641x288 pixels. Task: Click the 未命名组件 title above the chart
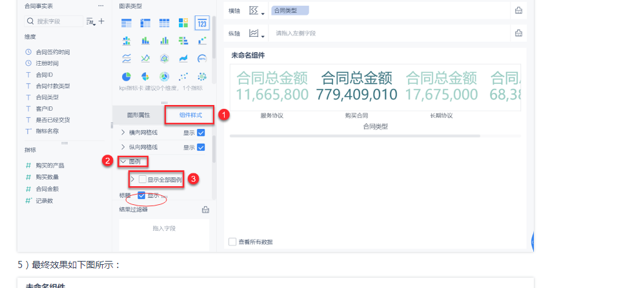248,55
